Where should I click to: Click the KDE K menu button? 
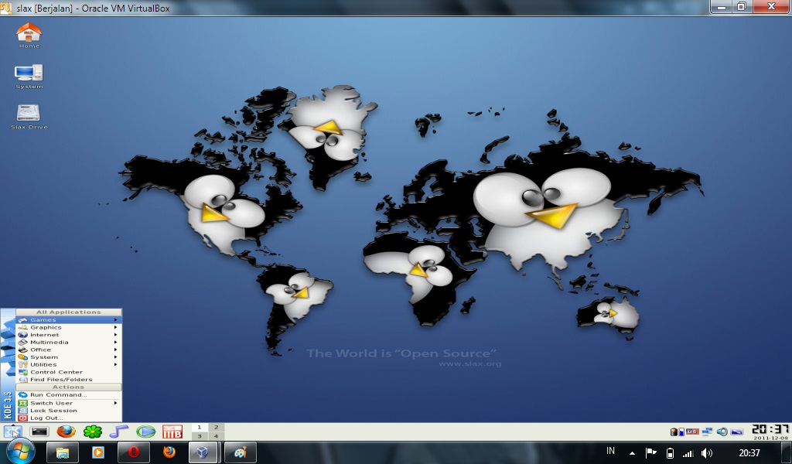[x=12, y=432]
